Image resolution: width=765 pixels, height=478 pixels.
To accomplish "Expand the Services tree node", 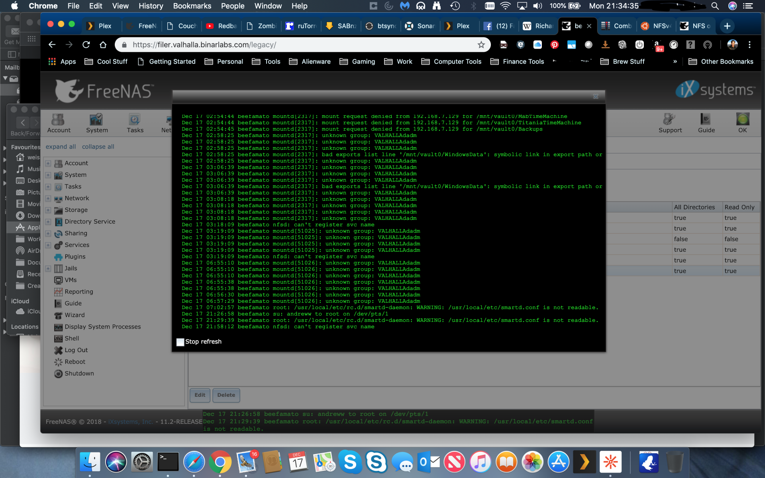I will coord(48,245).
